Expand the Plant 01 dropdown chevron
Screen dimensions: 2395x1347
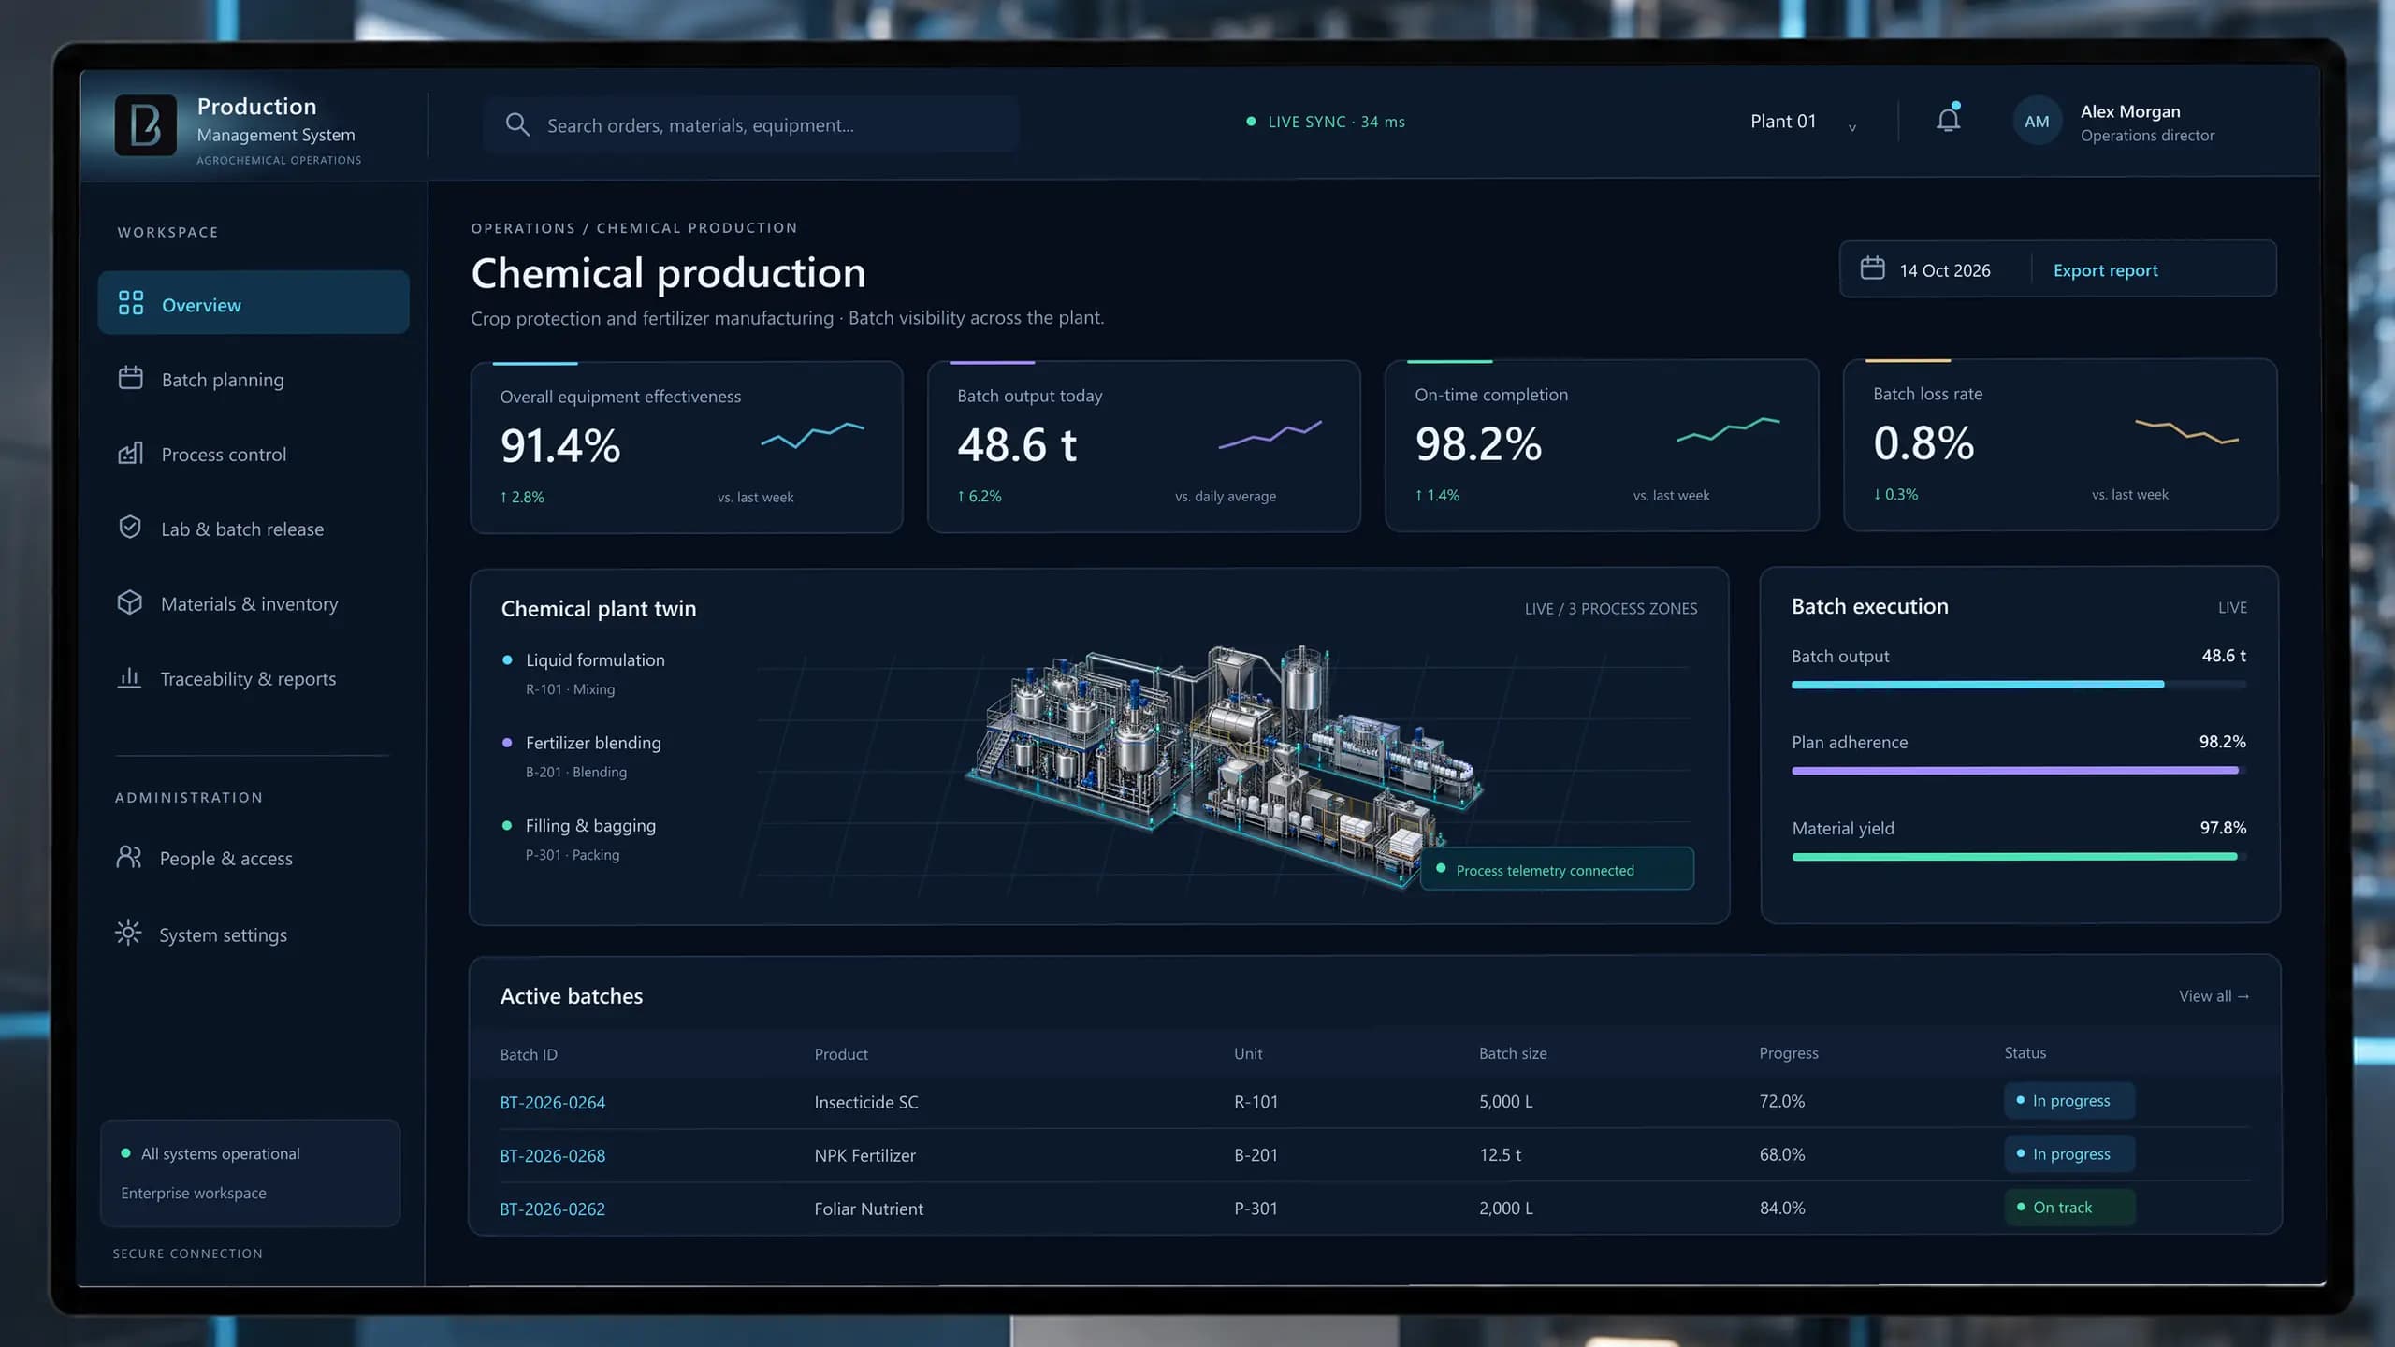click(1852, 127)
